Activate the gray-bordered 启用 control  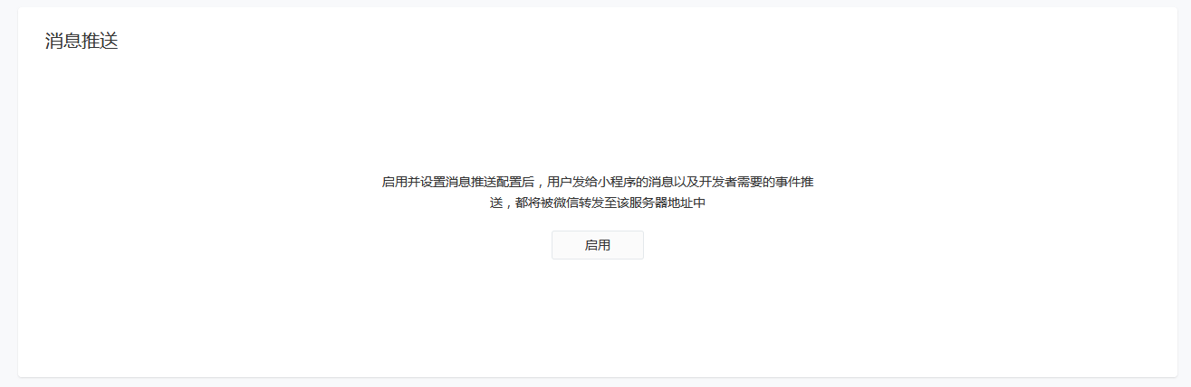598,245
